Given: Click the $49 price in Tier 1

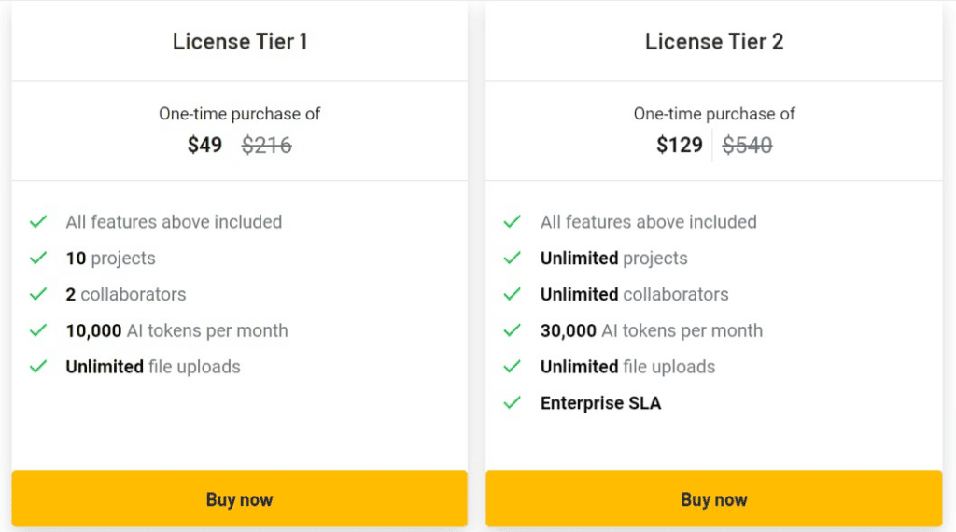Looking at the screenshot, I should 204,146.
